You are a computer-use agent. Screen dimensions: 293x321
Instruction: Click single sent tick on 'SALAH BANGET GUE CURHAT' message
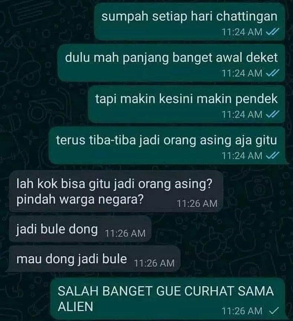coord(274,311)
